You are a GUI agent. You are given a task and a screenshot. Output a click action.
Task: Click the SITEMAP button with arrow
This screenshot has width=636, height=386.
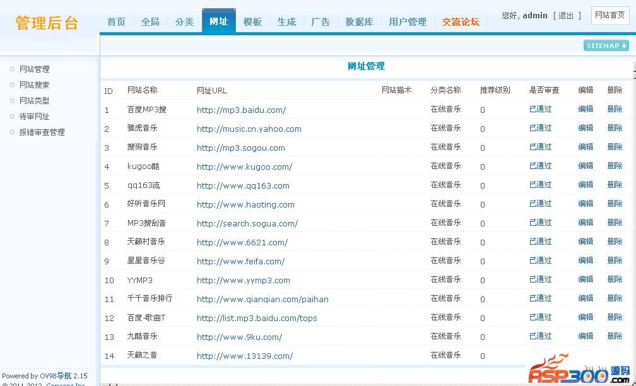[x=606, y=45]
